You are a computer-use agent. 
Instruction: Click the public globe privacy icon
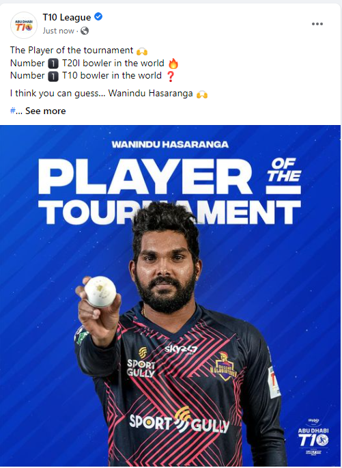[x=85, y=31]
